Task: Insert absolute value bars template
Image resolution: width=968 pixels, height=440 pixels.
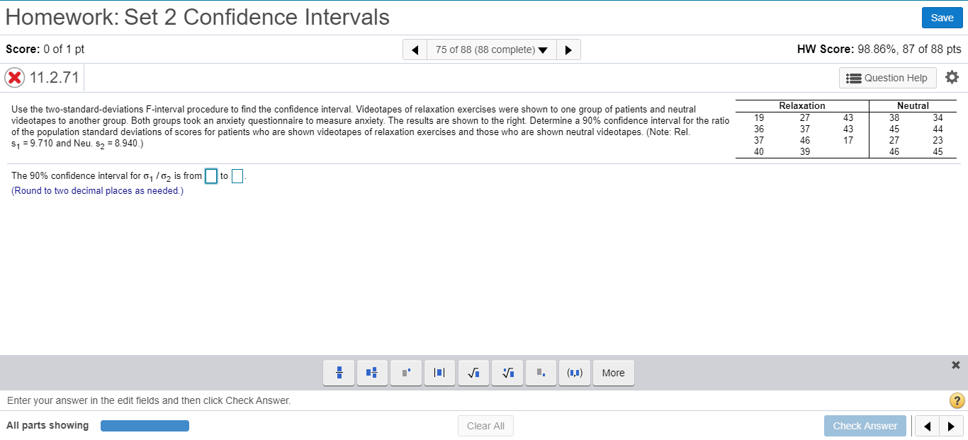Action: point(439,373)
